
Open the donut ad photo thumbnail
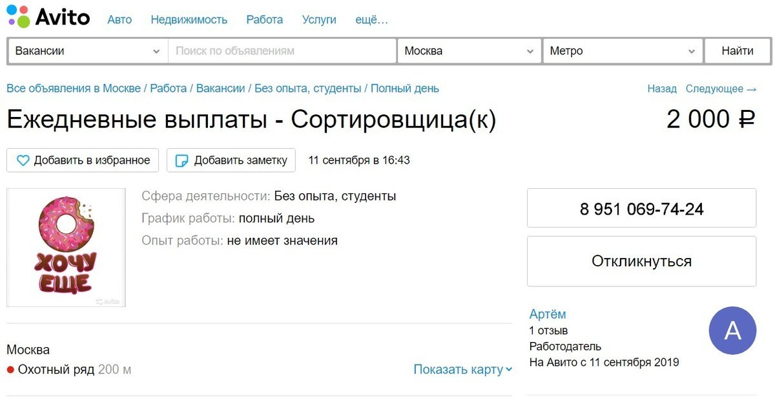pyautogui.click(x=66, y=247)
